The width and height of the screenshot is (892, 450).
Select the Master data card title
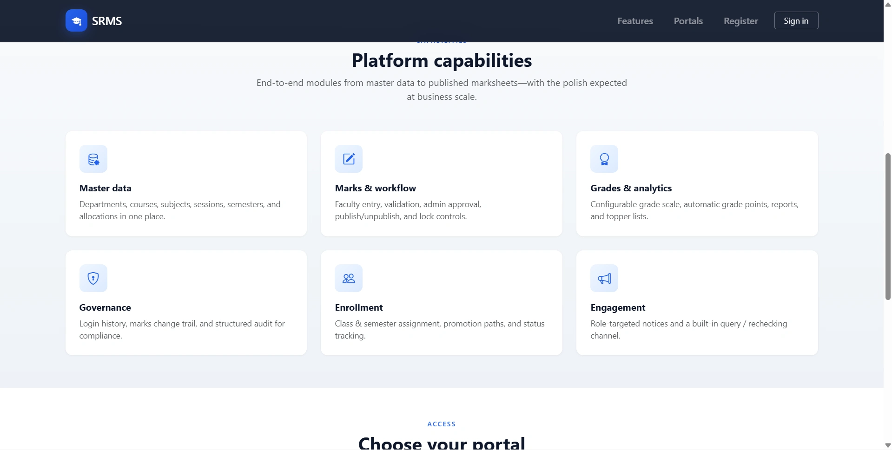106,188
